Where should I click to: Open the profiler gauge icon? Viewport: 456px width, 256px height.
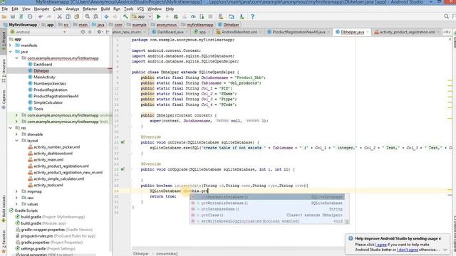(193, 17)
